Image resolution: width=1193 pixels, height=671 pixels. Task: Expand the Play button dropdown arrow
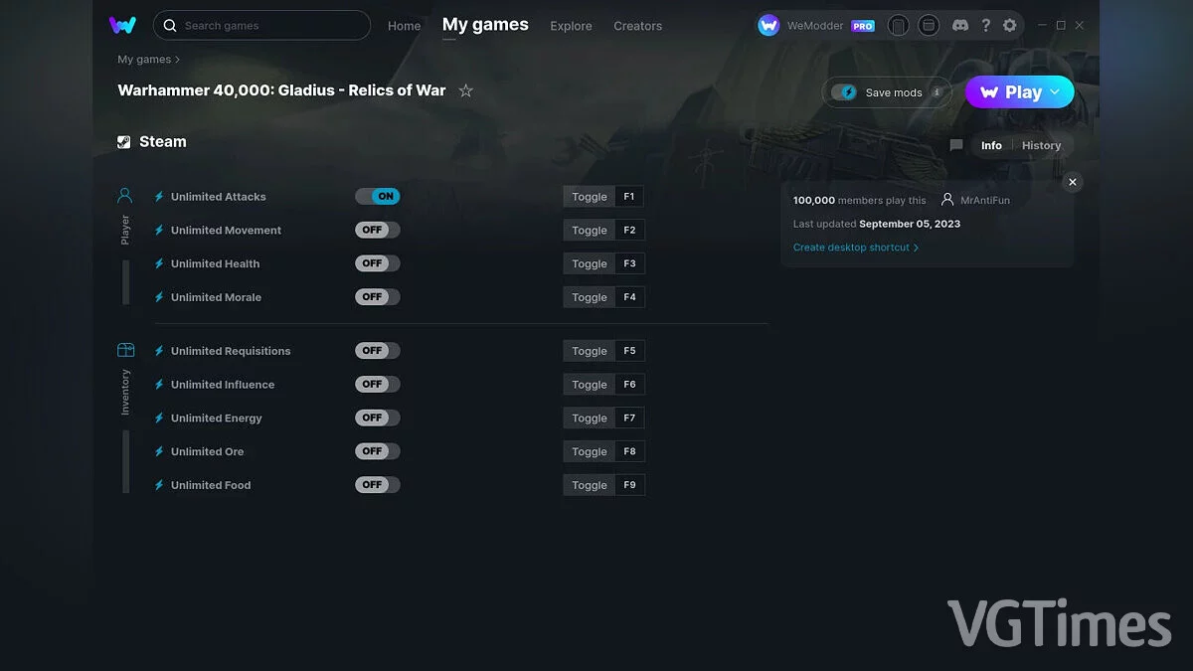click(x=1055, y=91)
